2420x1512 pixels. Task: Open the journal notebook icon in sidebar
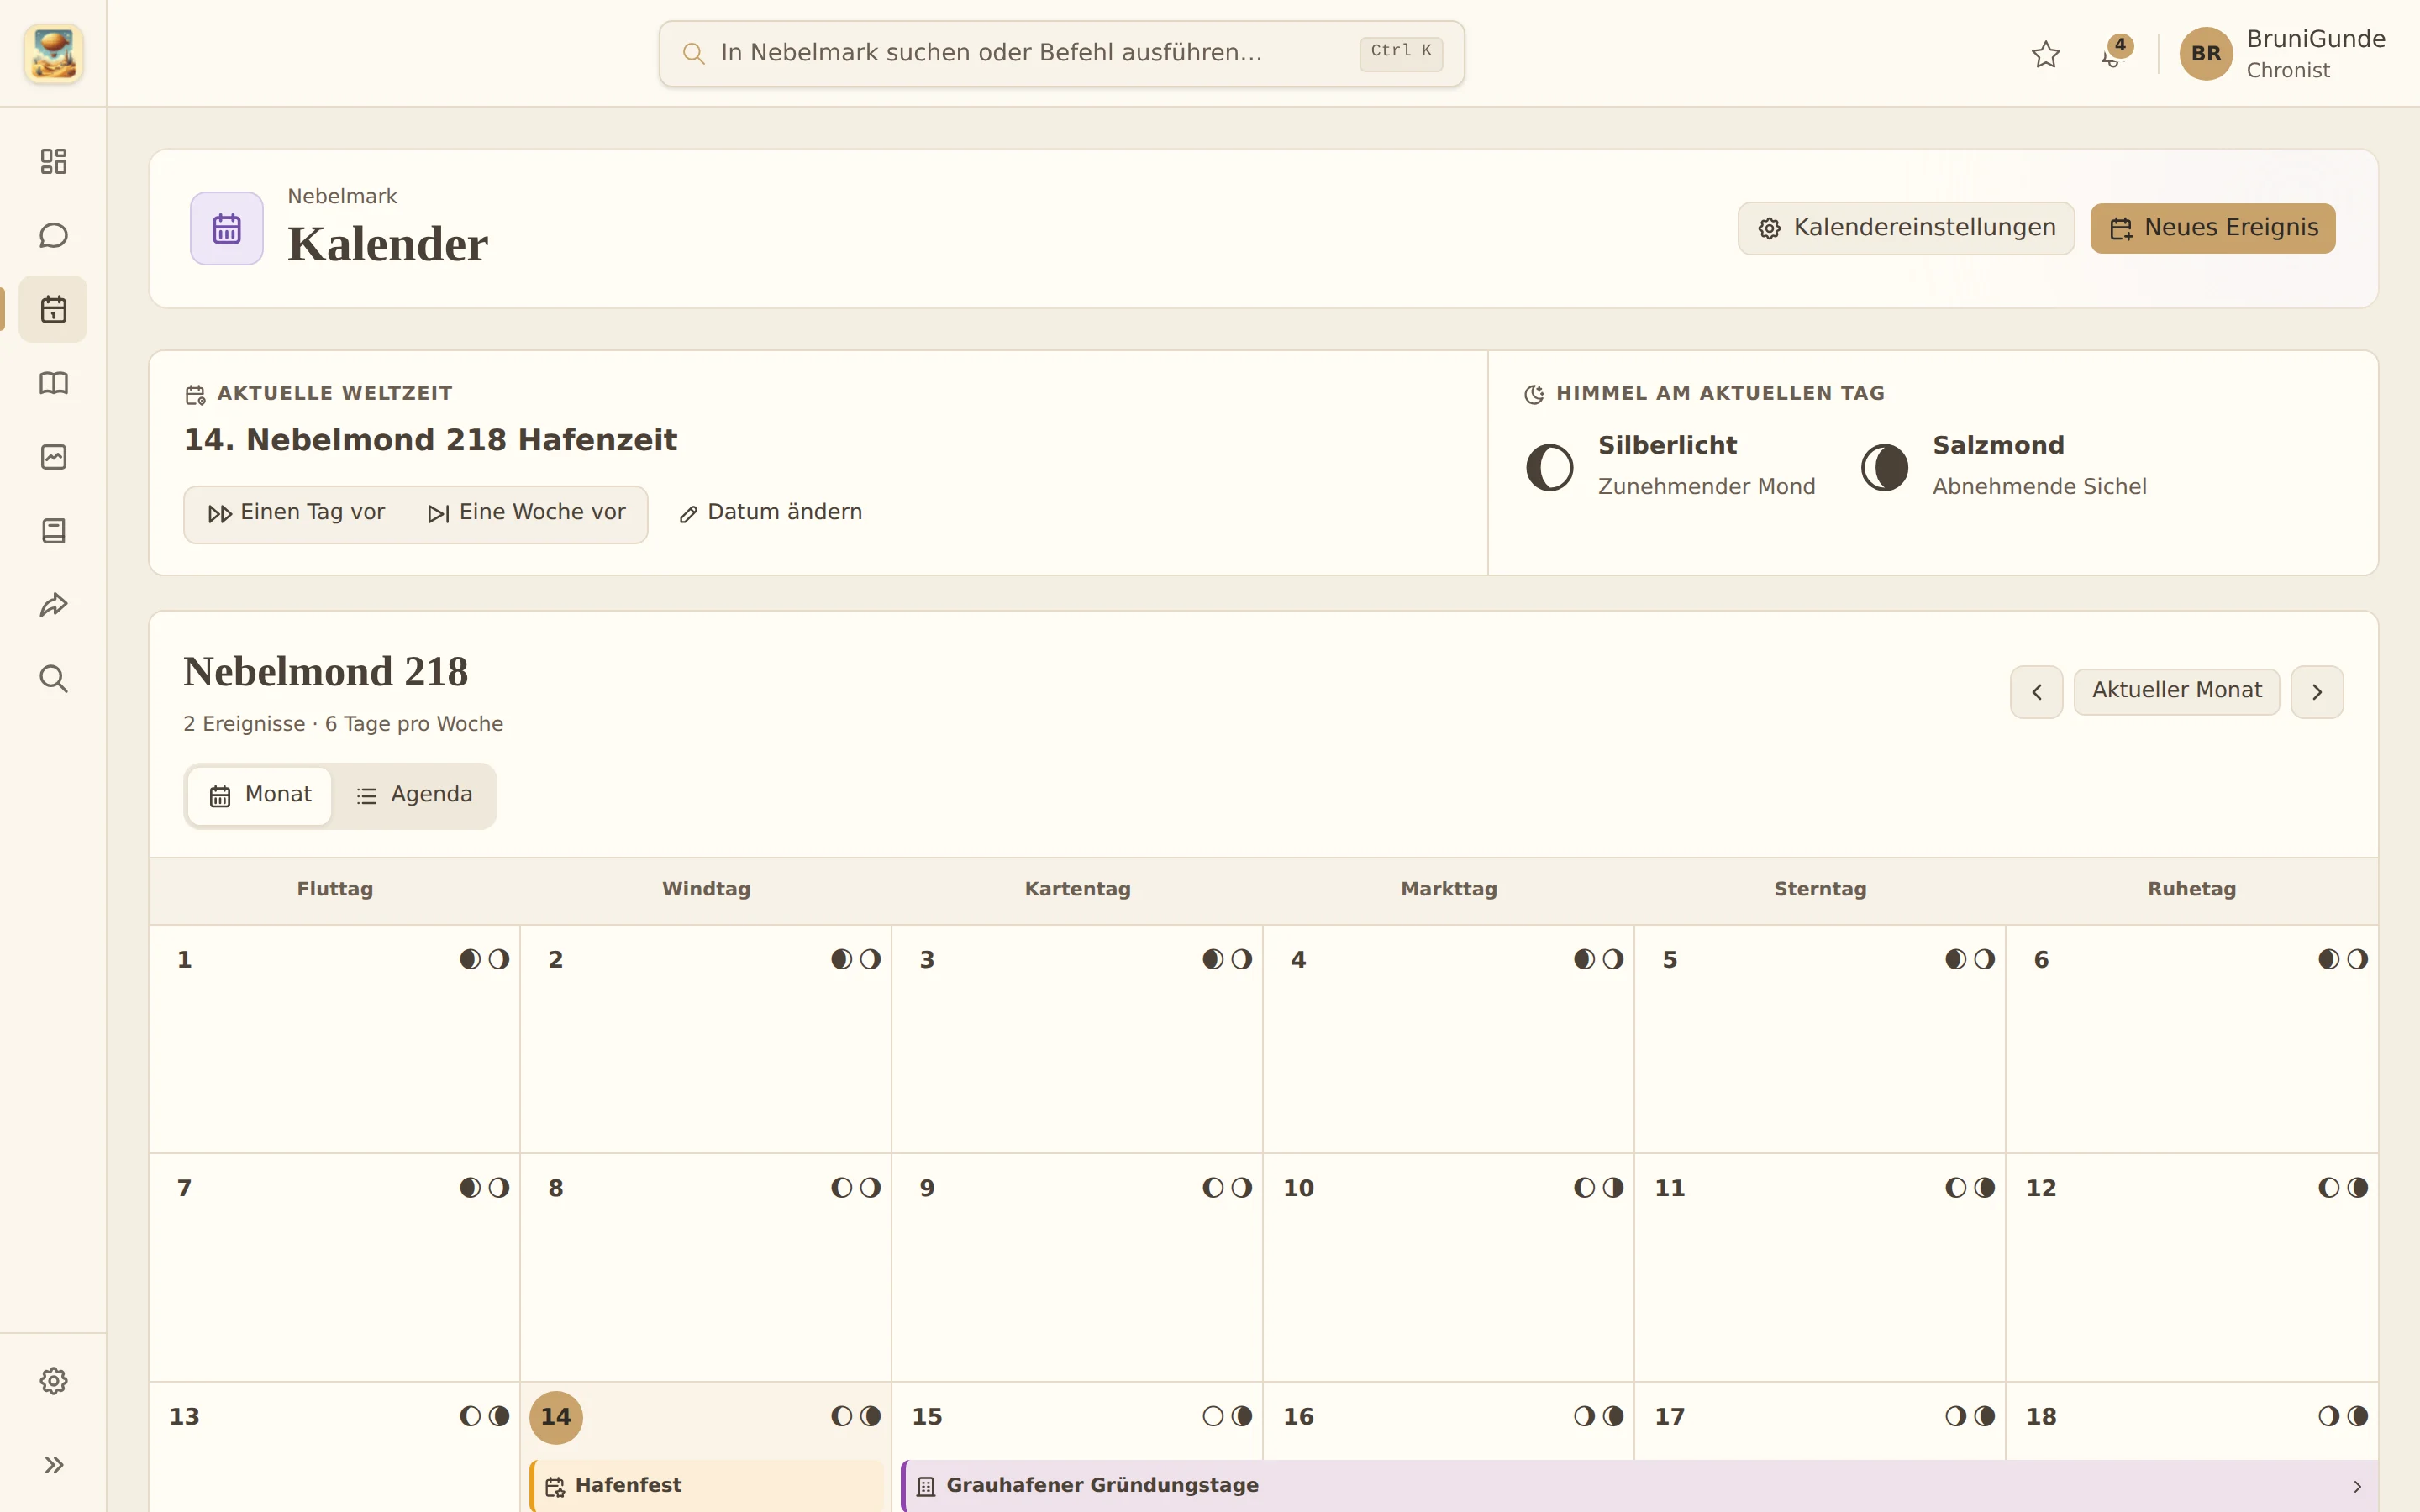click(53, 531)
